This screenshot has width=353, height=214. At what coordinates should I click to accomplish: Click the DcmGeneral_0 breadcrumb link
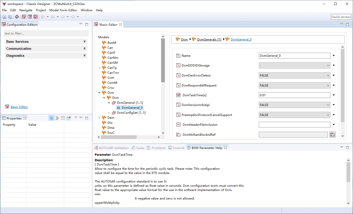[241, 39]
